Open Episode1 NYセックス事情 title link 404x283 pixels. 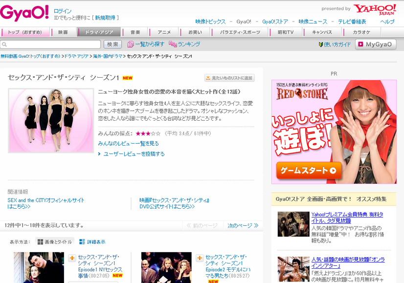(x=100, y=266)
